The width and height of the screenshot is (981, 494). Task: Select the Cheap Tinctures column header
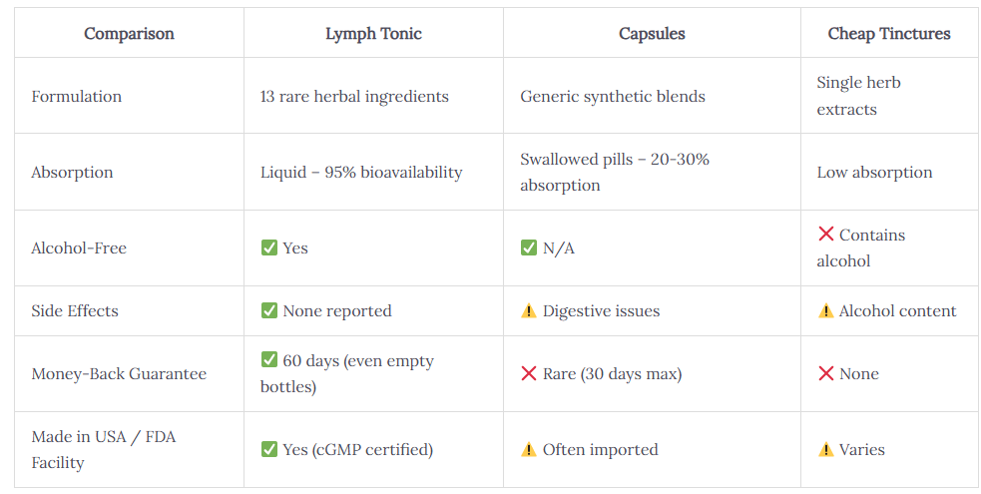pos(889,33)
